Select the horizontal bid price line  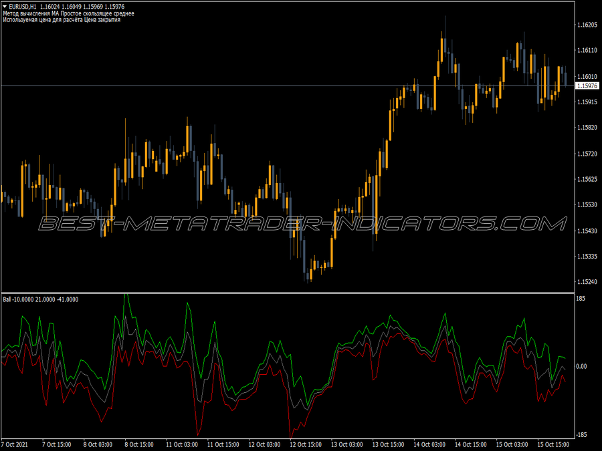point(288,86)
